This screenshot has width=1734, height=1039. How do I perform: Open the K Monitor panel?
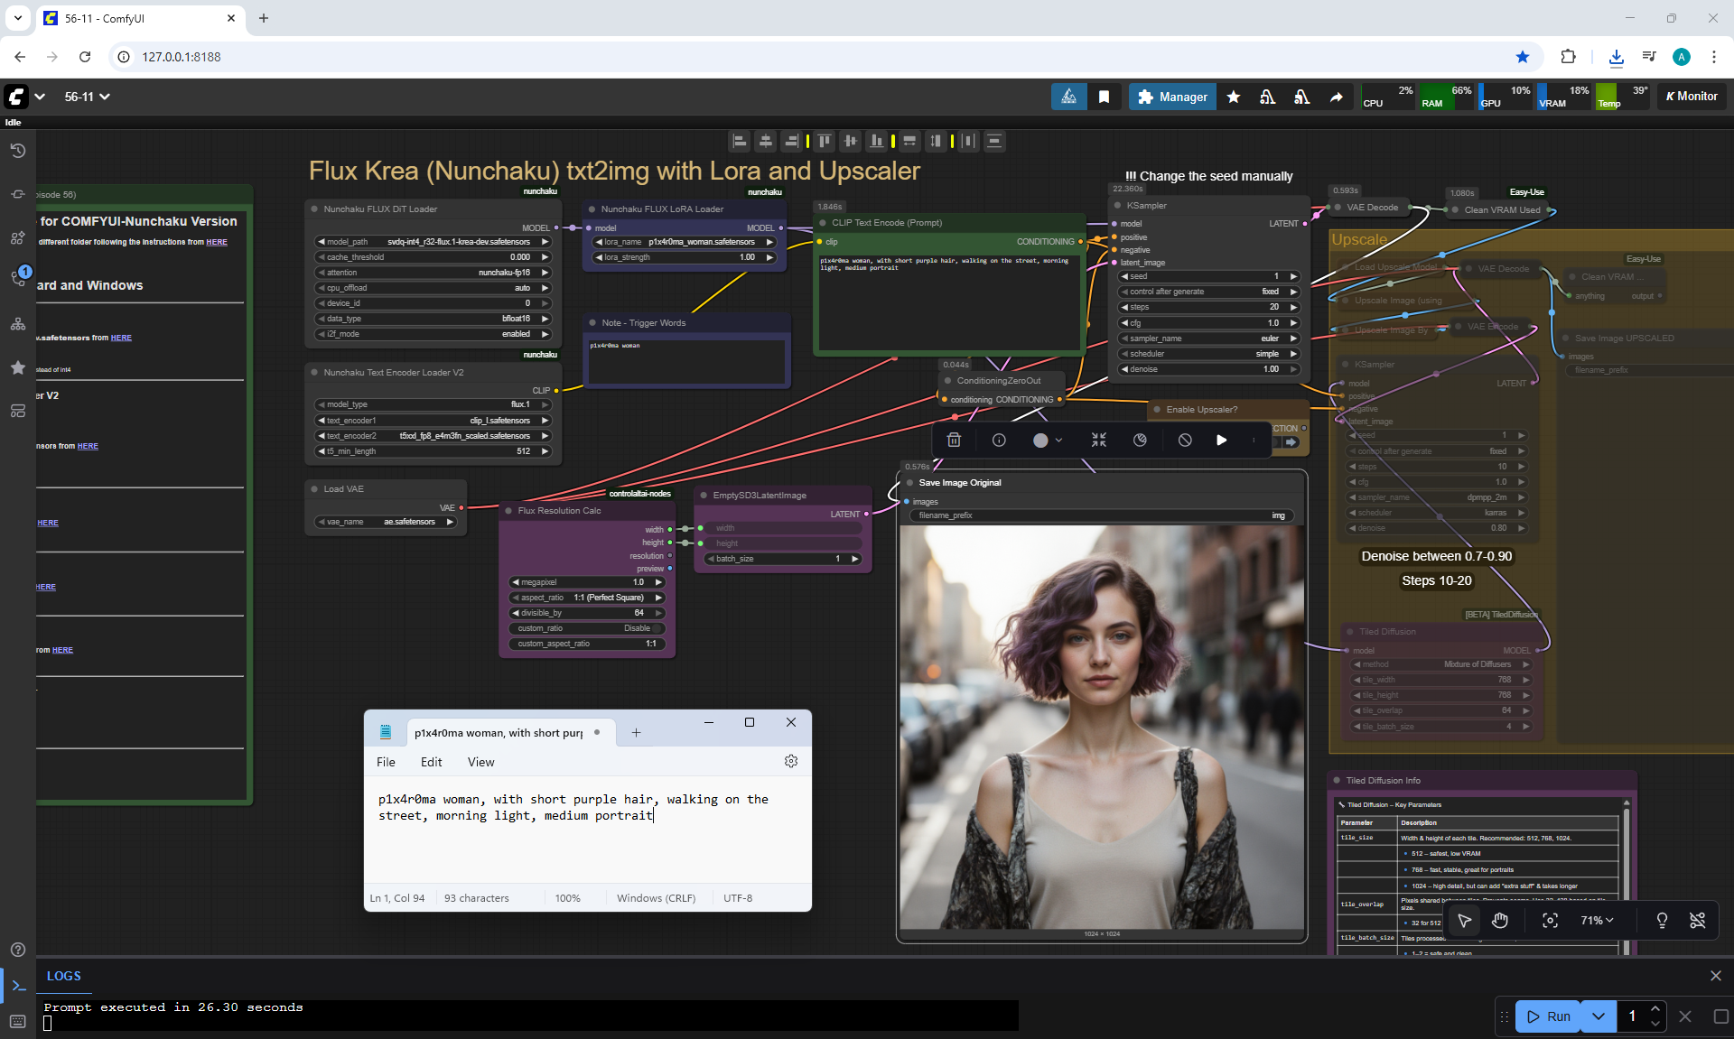(x=1692, y=97)
